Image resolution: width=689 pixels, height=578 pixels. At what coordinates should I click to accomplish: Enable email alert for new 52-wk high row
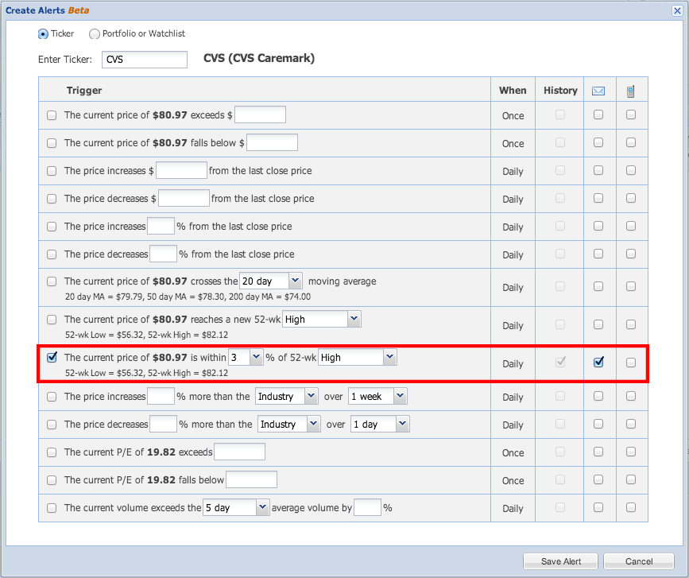pyautogui.click(x=598, y=325)
